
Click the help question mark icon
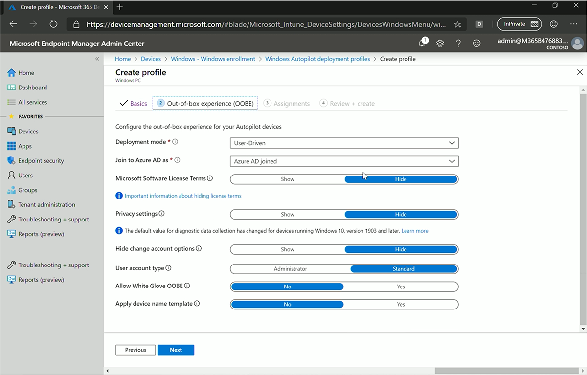point(458,44)
